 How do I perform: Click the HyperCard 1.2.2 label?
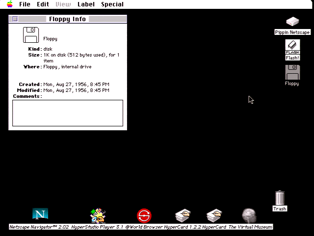pos(182,227)
